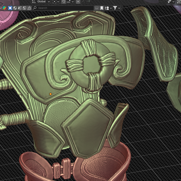181x181 pixels.
Task: Open the snapping elements options
Action: click(x=70, y=2)
